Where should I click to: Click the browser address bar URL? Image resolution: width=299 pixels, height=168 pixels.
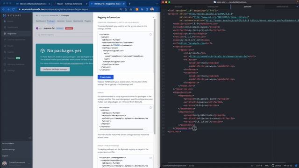[x=55, y=9]
